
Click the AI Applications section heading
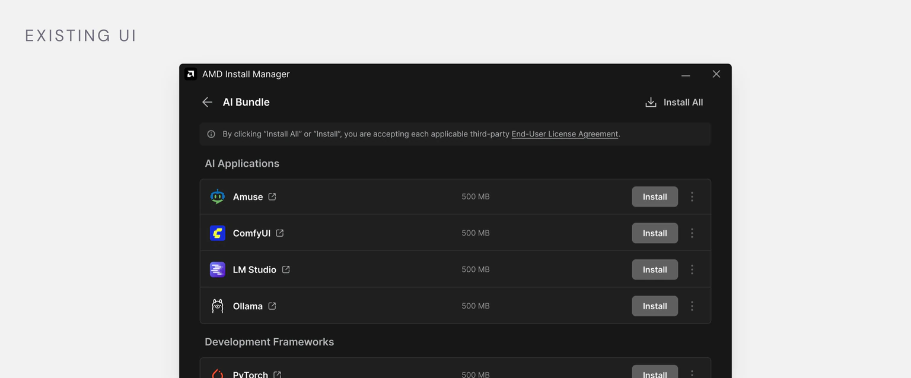coord(242,163)
